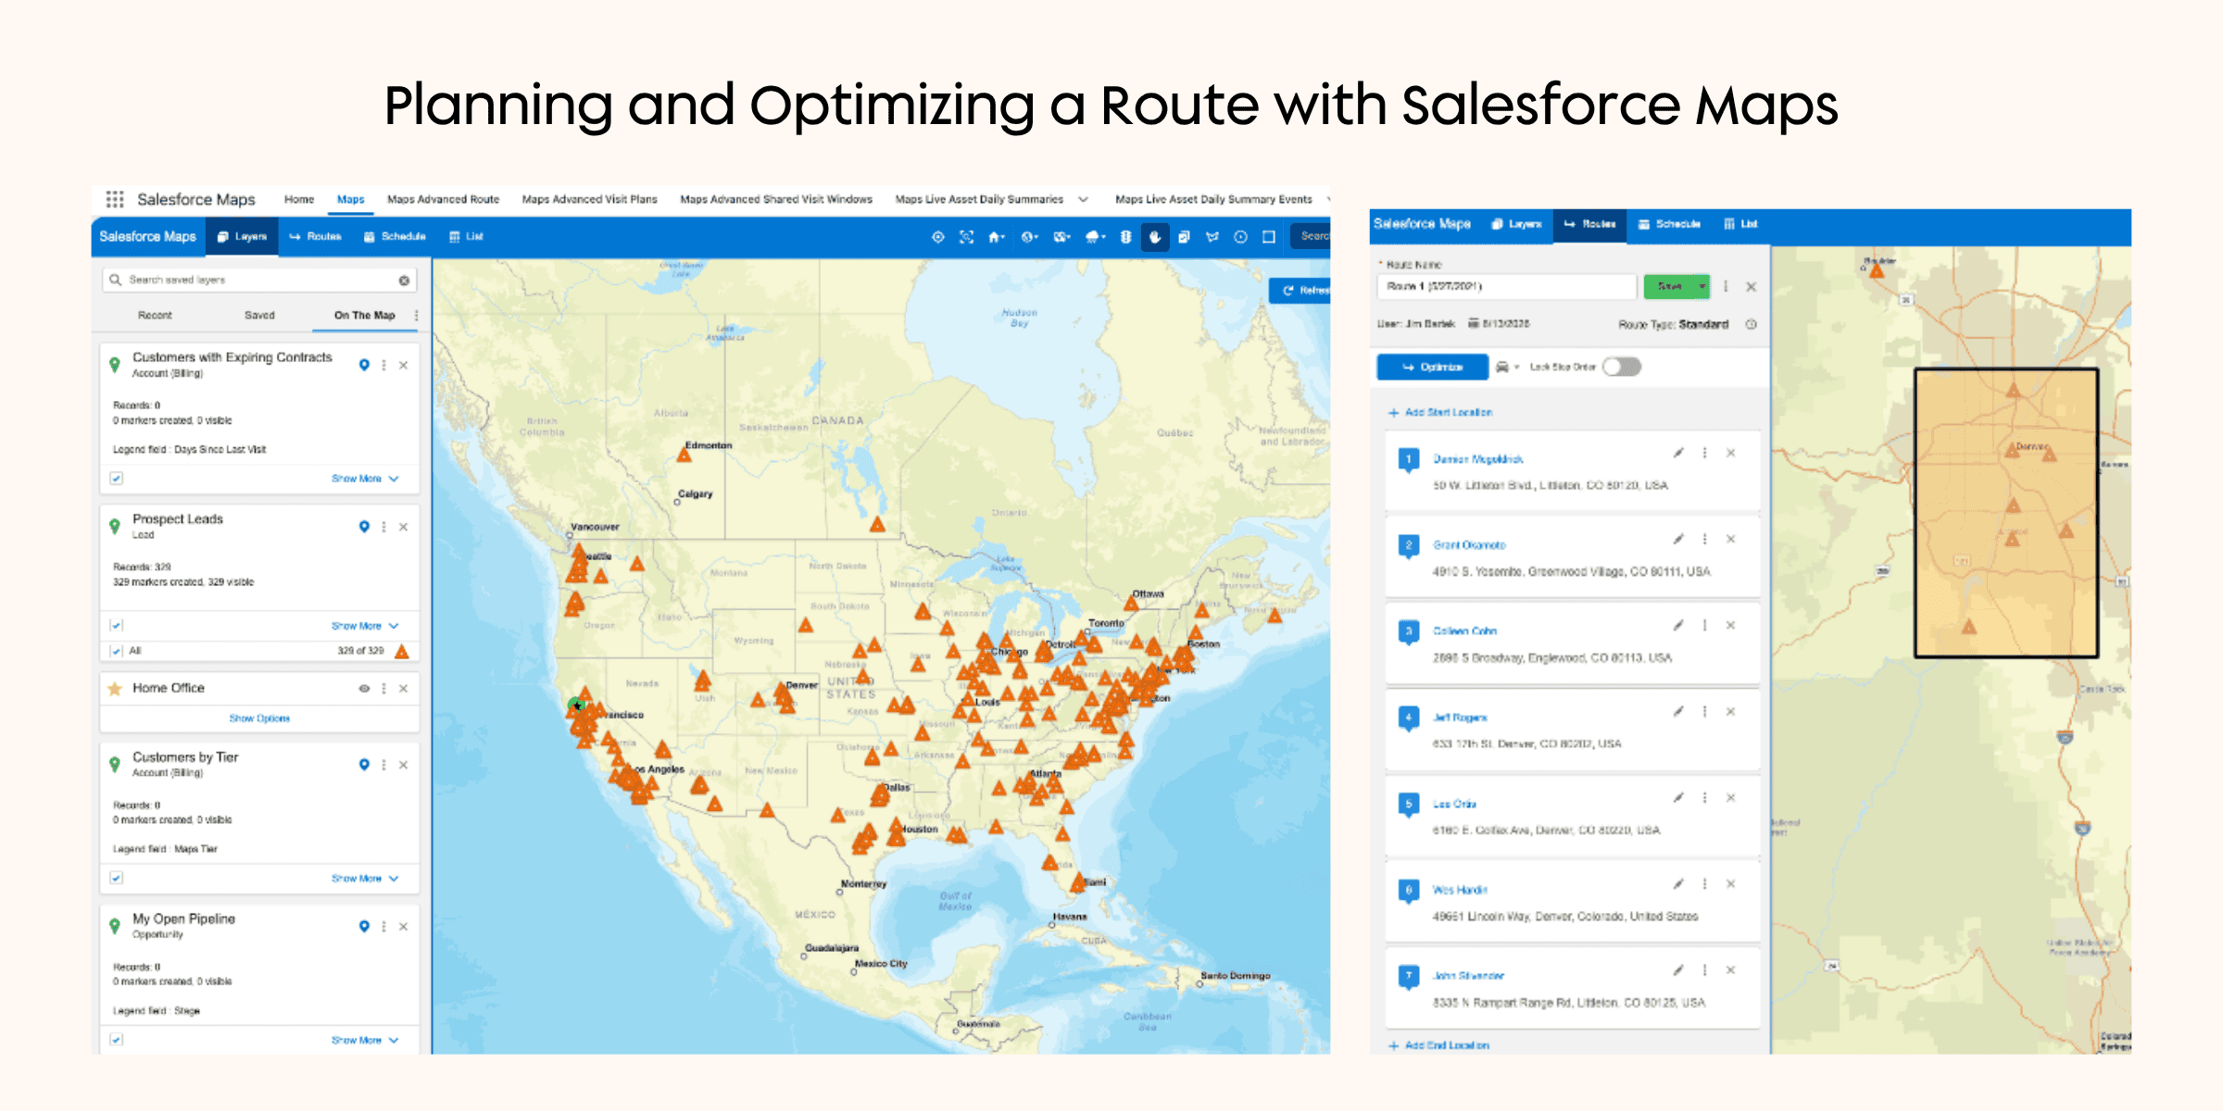Select the Saved layers tab
Image resolution: width=2223 pixels, height=1111 pixels.
point(259,316)
